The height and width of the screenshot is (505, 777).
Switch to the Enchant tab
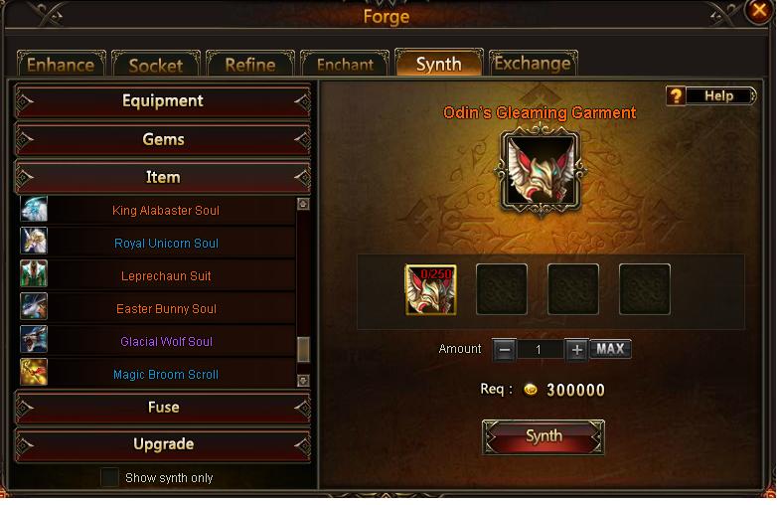pos(345,64)
